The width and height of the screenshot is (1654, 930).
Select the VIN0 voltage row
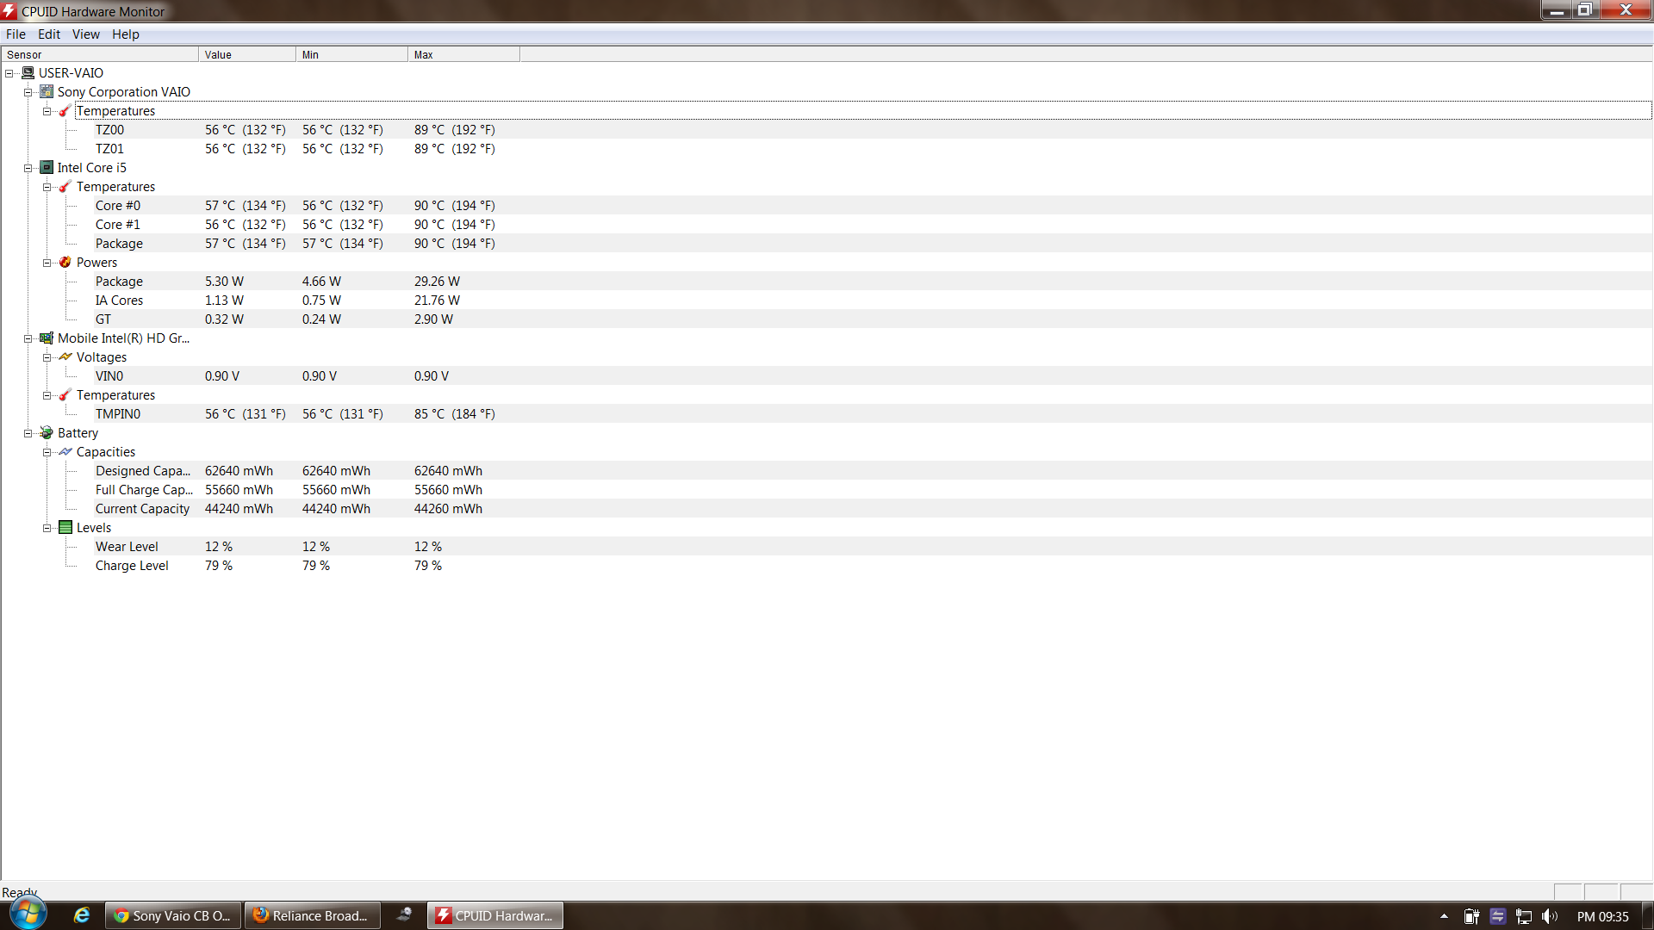[x=874, y=376]
